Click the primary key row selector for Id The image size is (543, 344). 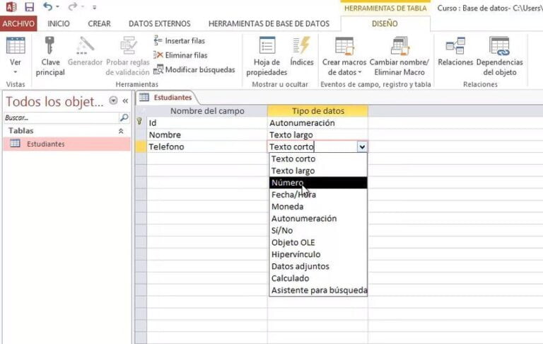[141, 122]
